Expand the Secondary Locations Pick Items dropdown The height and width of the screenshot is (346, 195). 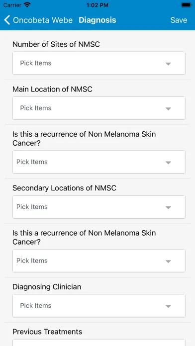click(x=98, y=207)
